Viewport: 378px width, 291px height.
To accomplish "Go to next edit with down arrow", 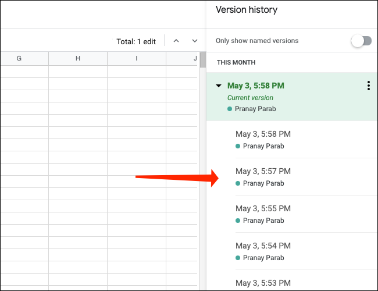I will click(195, 41).
